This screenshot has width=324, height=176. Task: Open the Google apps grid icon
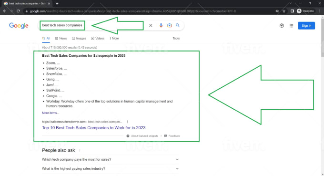pyautogui.click(x=291, y=26)
